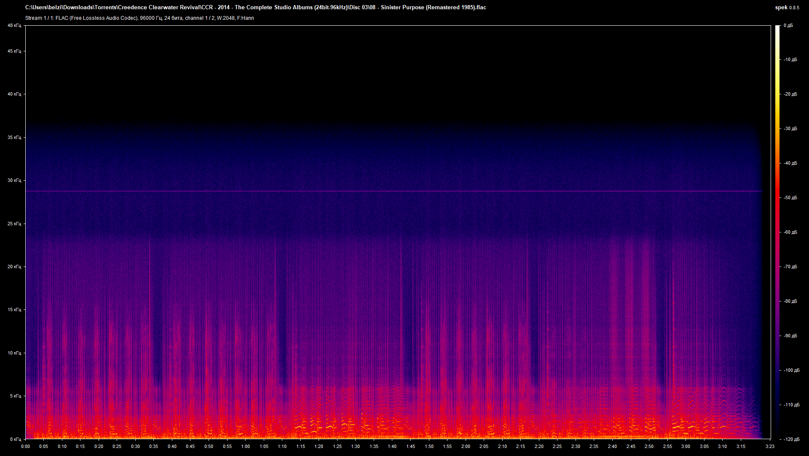Click the F:Hann window function label
809x456 pixels.
tap(246, 18)
